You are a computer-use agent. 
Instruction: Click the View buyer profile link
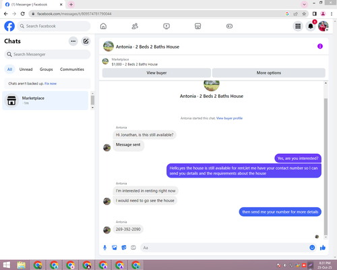point(229,118)
